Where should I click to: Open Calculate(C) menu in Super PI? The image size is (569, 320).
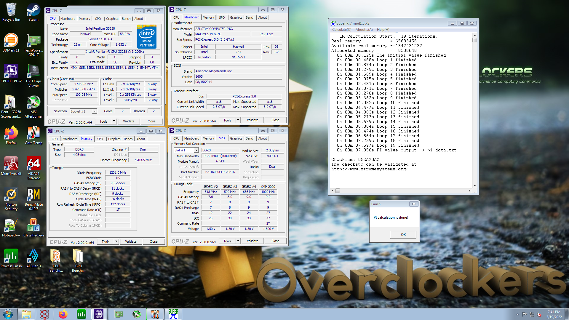pos(342,30)
